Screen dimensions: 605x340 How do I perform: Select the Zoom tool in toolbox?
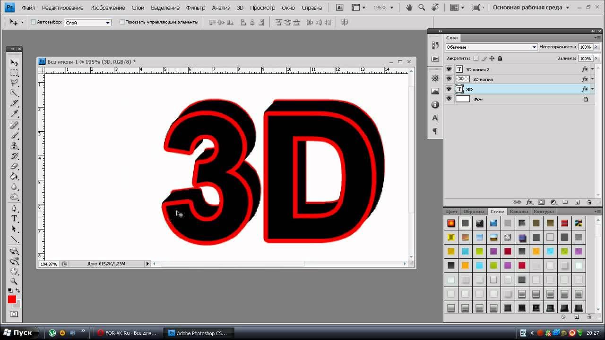(x=14, y=281)
